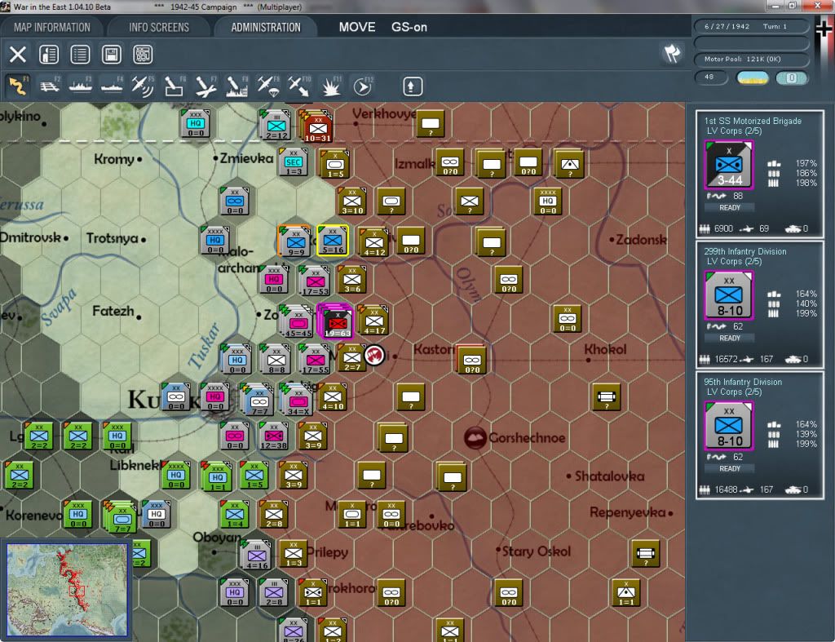The height and width of the screenshot is (642, 835).
Task: Select the Bomb city (F8) tool
Action: 237,86
